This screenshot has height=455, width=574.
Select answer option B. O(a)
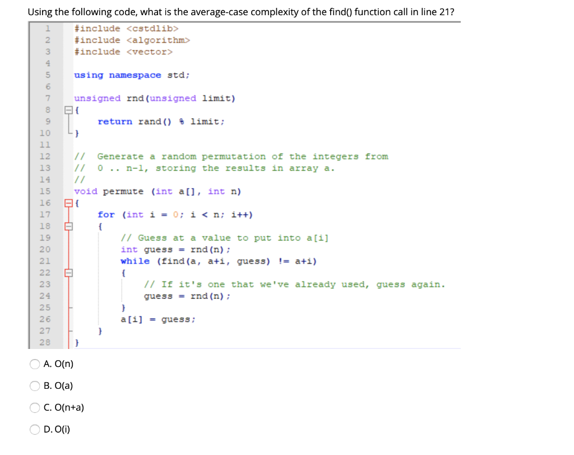34,385
